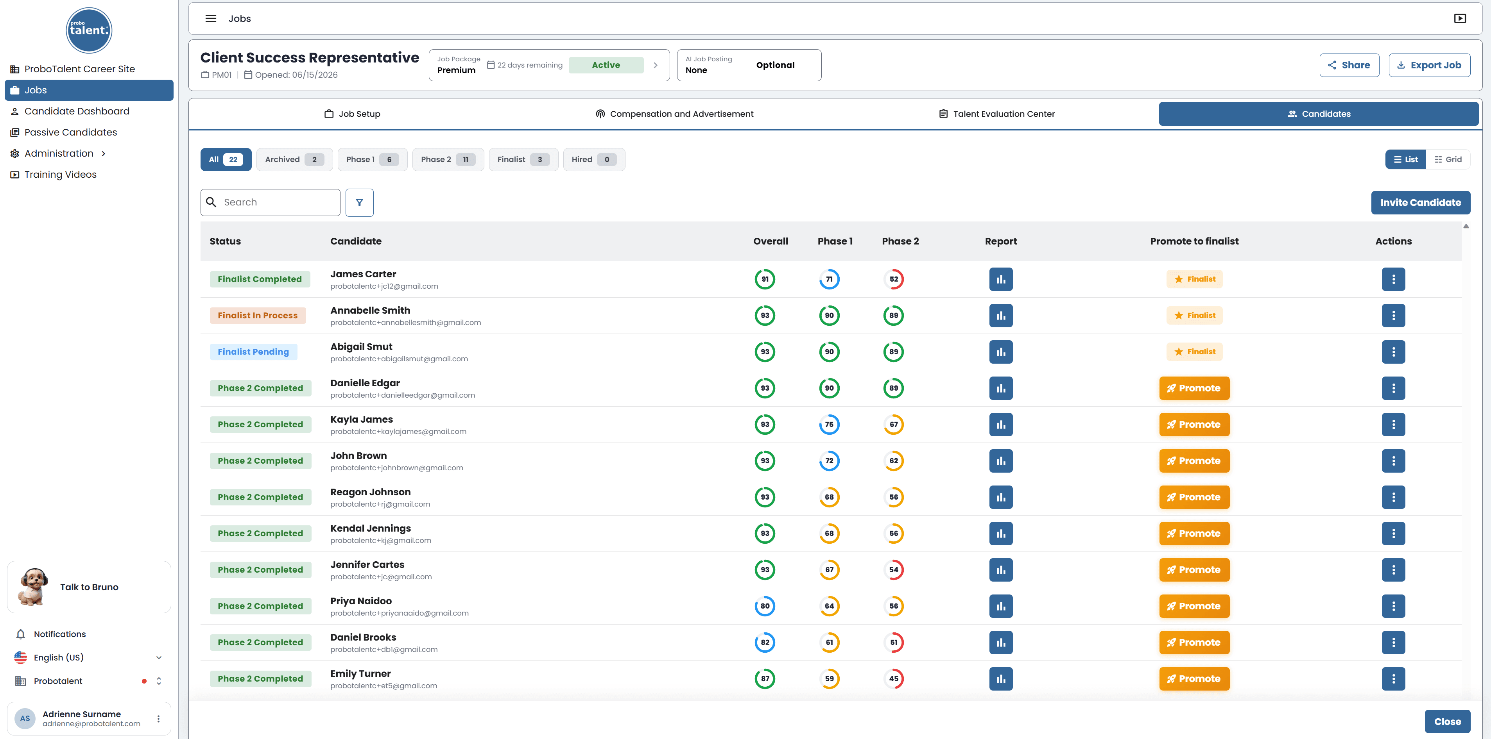
Task: Switch to List view
Action: click(x=1406, y=160)
